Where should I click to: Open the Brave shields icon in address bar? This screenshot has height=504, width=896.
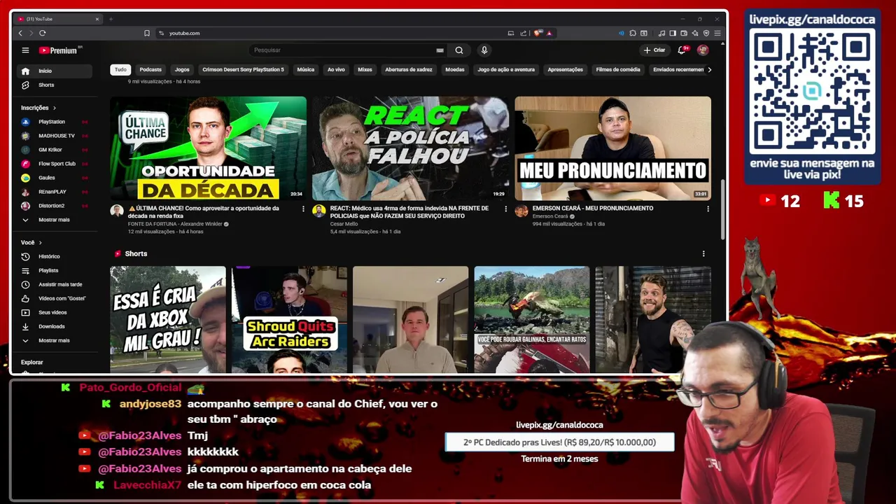[x=538, y=33]
